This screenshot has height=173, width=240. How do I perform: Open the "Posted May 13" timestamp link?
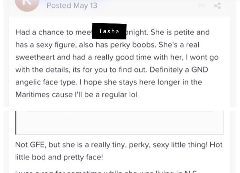pos(72,6)
